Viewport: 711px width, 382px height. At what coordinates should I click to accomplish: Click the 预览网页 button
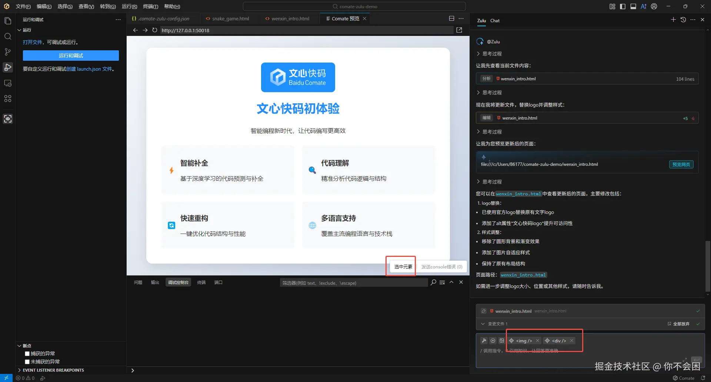[x=681, y=164]
